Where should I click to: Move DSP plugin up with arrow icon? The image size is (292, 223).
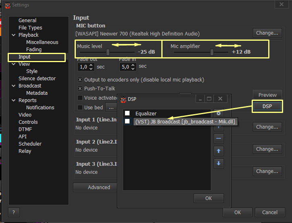pos(218,151)
